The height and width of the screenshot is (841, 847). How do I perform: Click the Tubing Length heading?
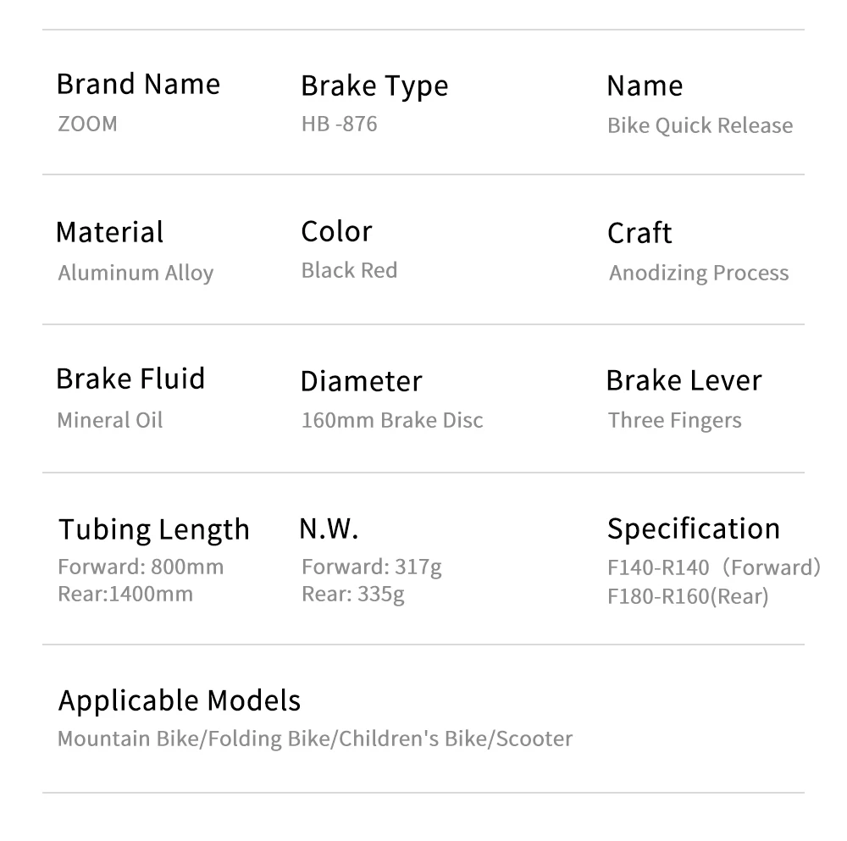154,529
